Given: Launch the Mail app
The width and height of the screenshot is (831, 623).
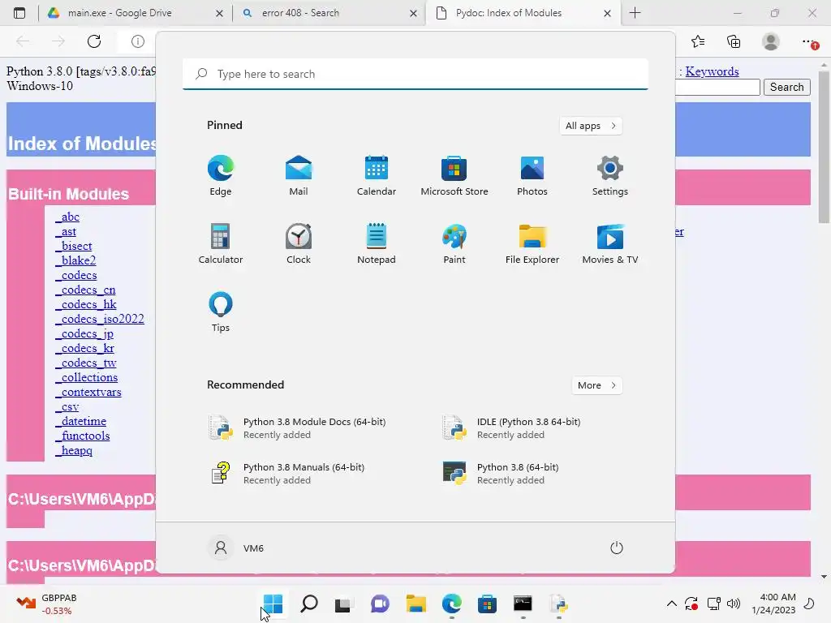Looking at the screenshot, I should (x=299, y=175).
